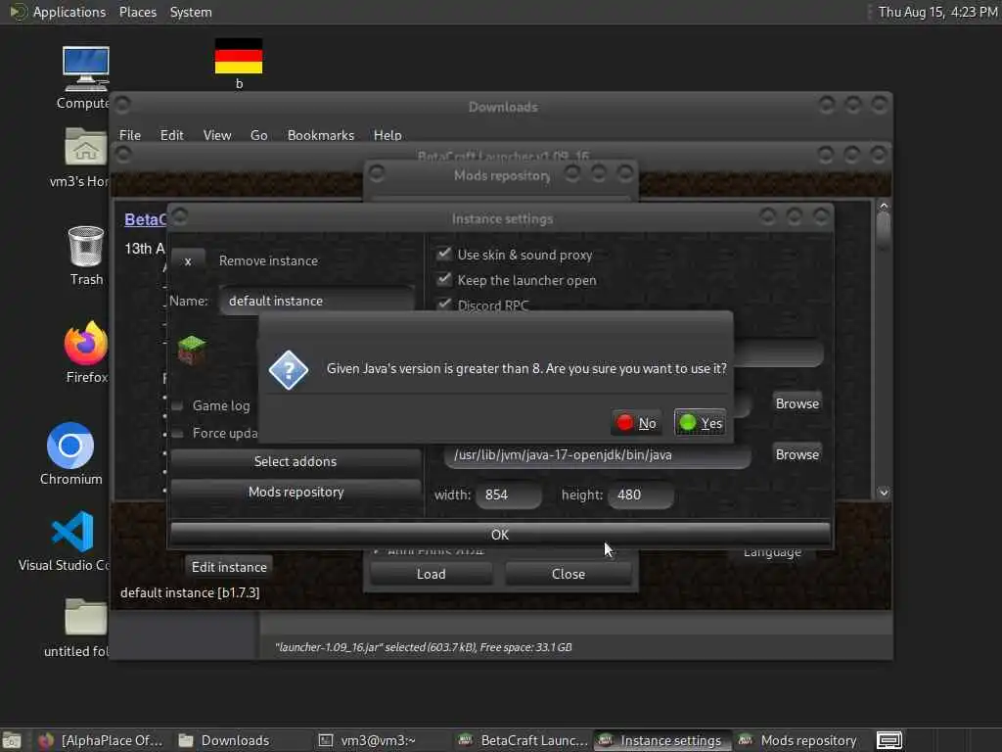
Task: Switch to BetaCraft Launcher in taskbar
Action: tap(523, 740)
